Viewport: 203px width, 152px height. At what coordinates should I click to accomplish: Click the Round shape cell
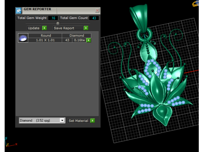coord(46,35)
